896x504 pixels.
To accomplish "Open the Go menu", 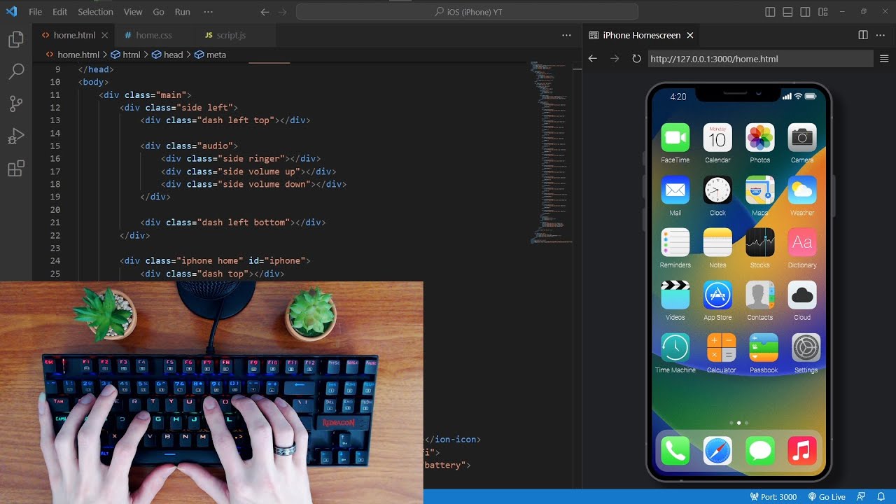I will tap(158, 12).
